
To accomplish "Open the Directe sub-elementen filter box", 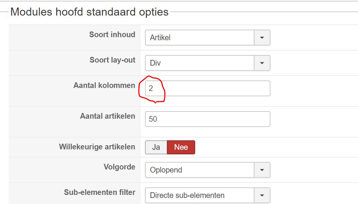I will (200, 195).
